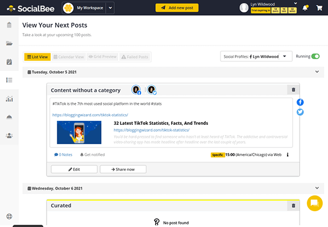Click the Share now button
Image resolution: width=328 pixels, height=227 pixels.
[x=123, y=169]
